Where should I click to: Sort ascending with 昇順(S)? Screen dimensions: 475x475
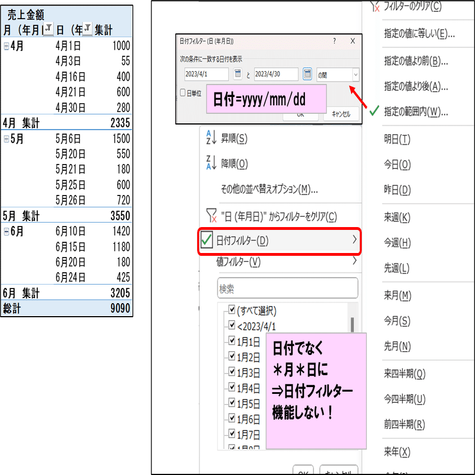(x=234, y=139)
